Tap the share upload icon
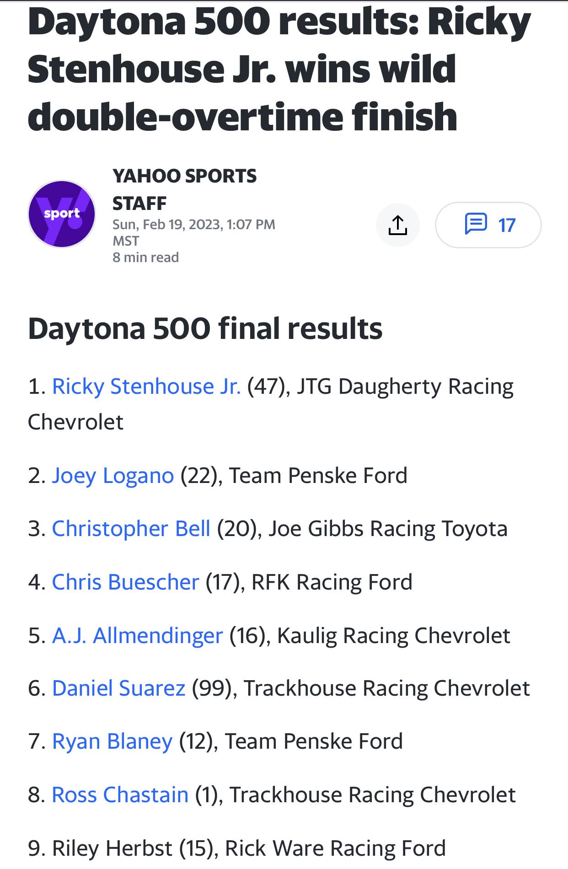The width and height of the screenshot is (568, 869). coord(397,225)
